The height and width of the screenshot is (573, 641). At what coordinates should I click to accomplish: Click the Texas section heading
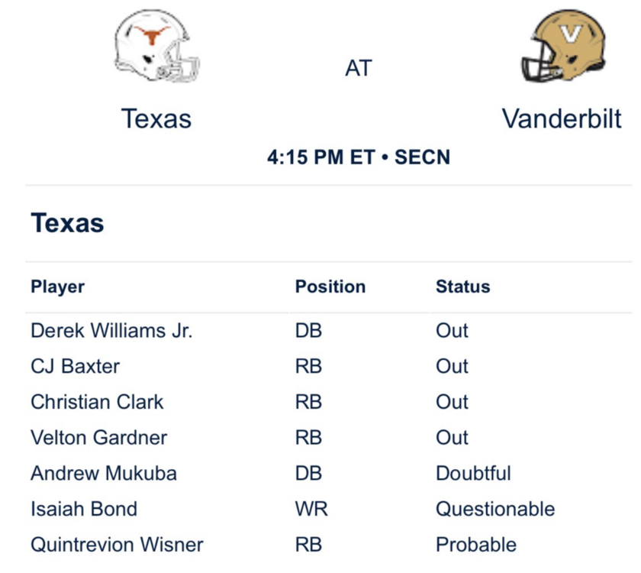point(67,223)
